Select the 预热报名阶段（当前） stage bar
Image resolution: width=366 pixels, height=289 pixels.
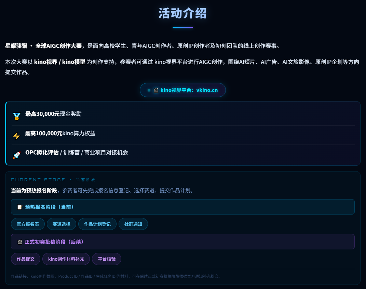[183, 207]
